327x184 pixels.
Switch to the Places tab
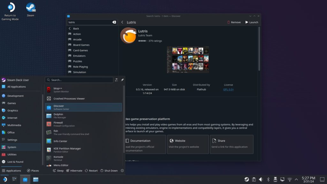pyautogui.click(x=33, y=171)
